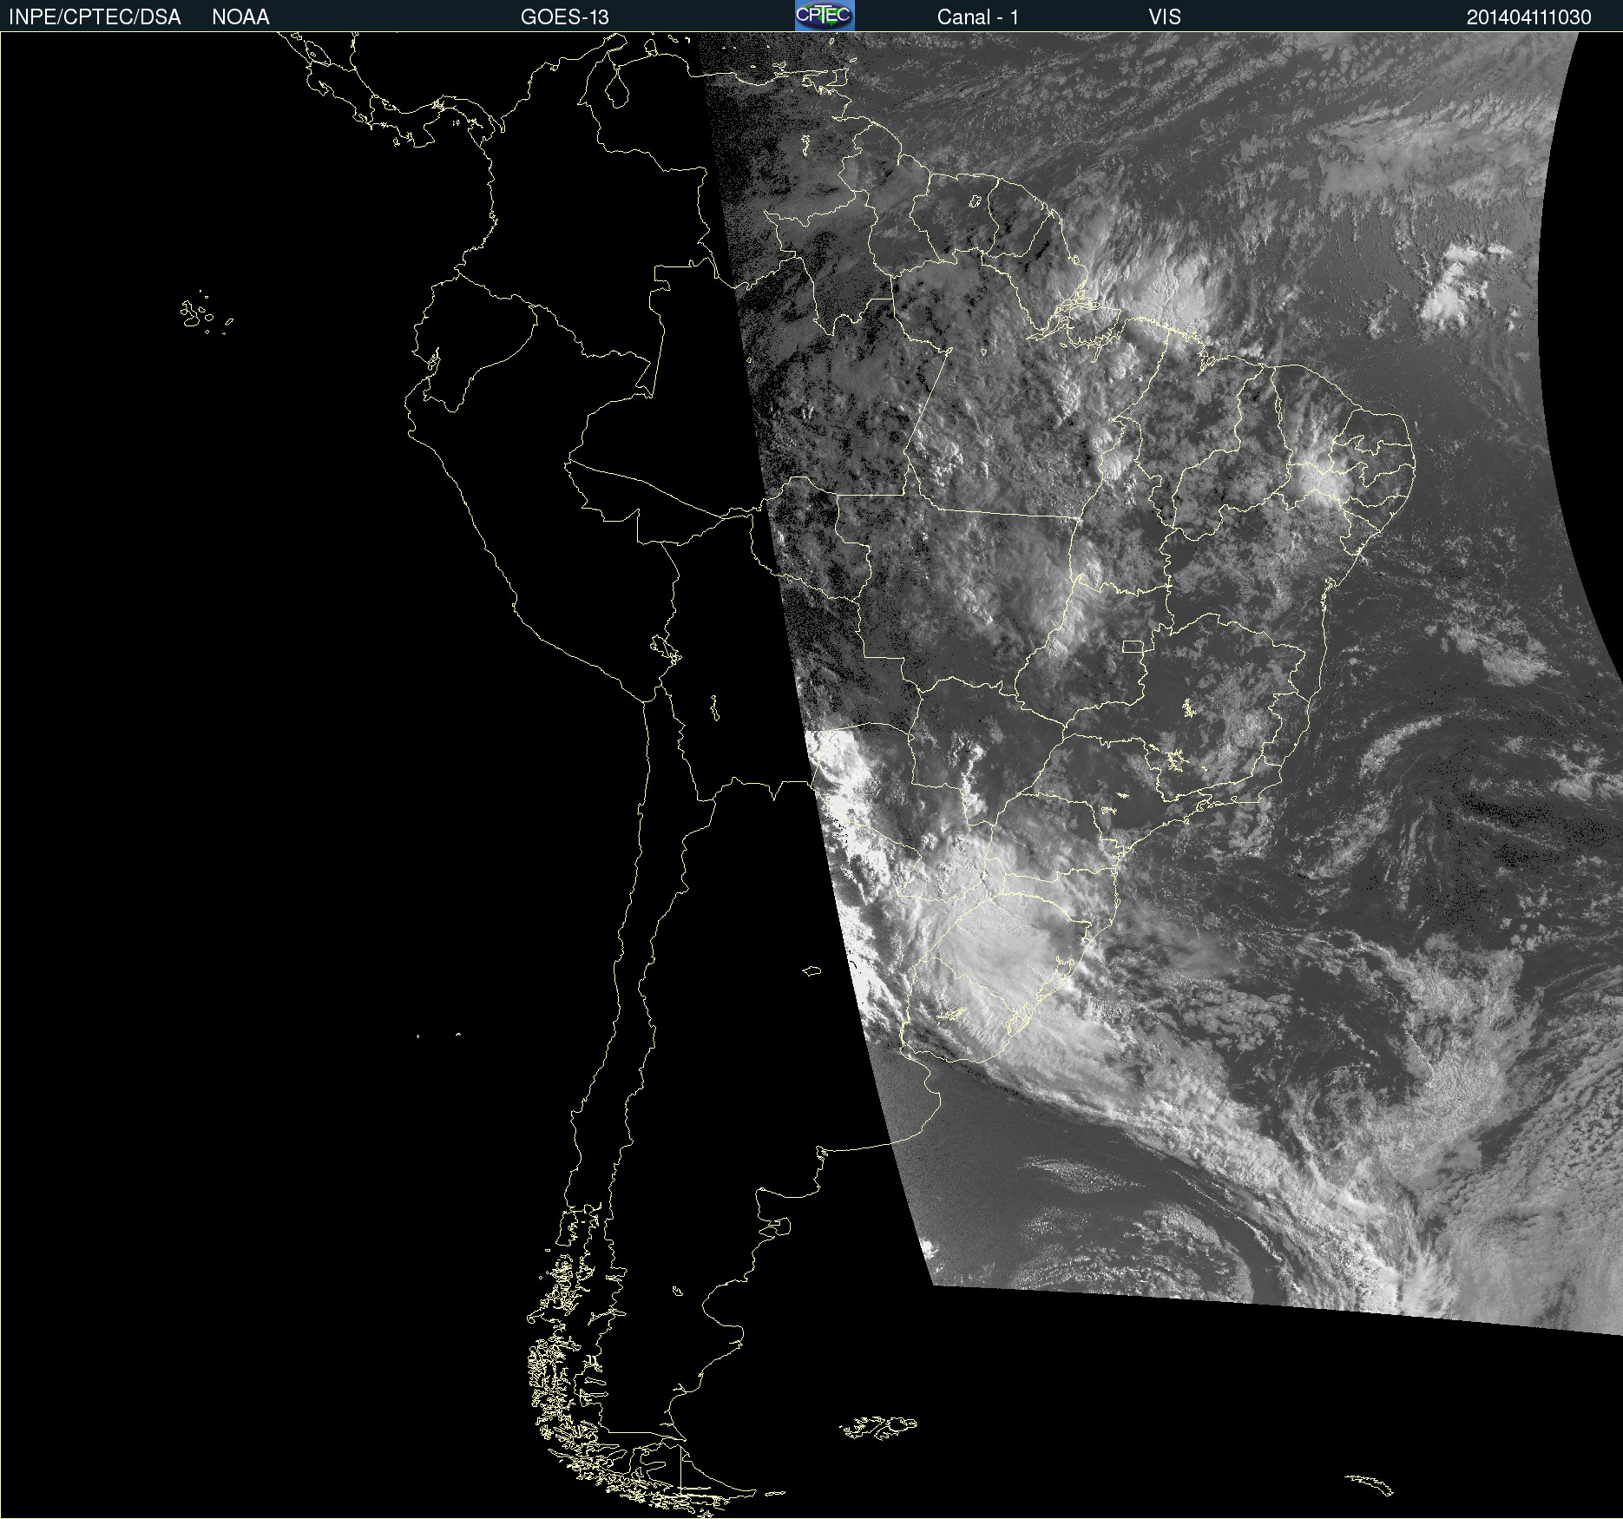The image size is (1623, 1519).
Task: Select the VIS label in the header
Action: 1165,17
